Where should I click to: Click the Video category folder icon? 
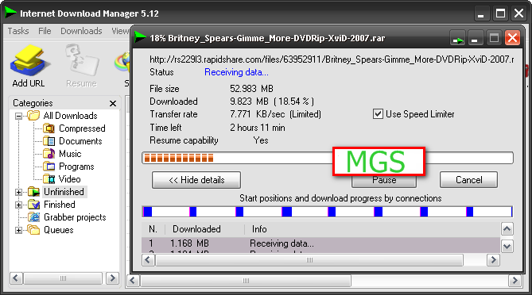click(x=49, y=178)
